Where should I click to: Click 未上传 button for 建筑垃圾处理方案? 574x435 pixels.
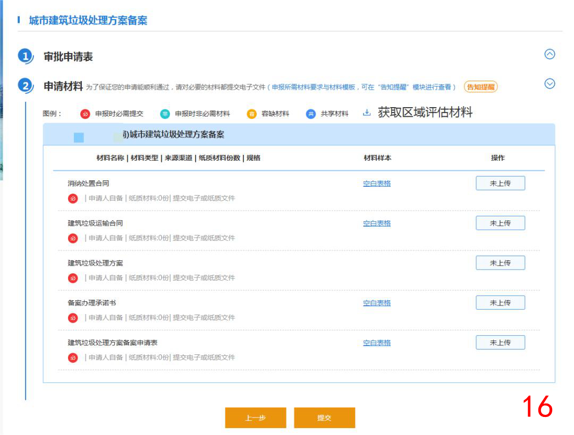(500, 263)
